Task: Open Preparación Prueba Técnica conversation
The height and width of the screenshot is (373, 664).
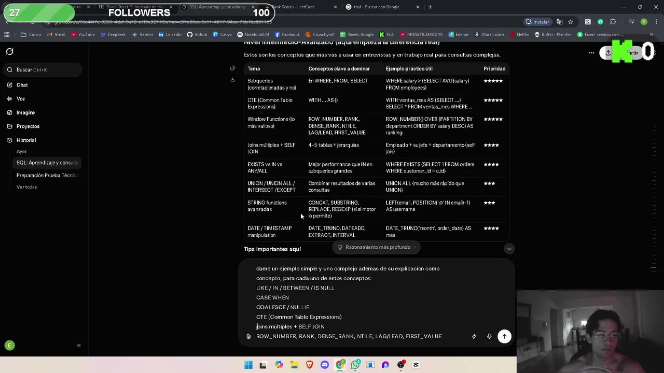Action: pyautogui.click(x=47, y=175)
